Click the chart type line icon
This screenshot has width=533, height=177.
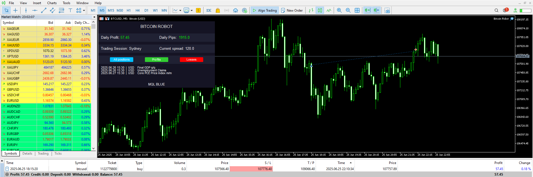(x=175, y=11)
